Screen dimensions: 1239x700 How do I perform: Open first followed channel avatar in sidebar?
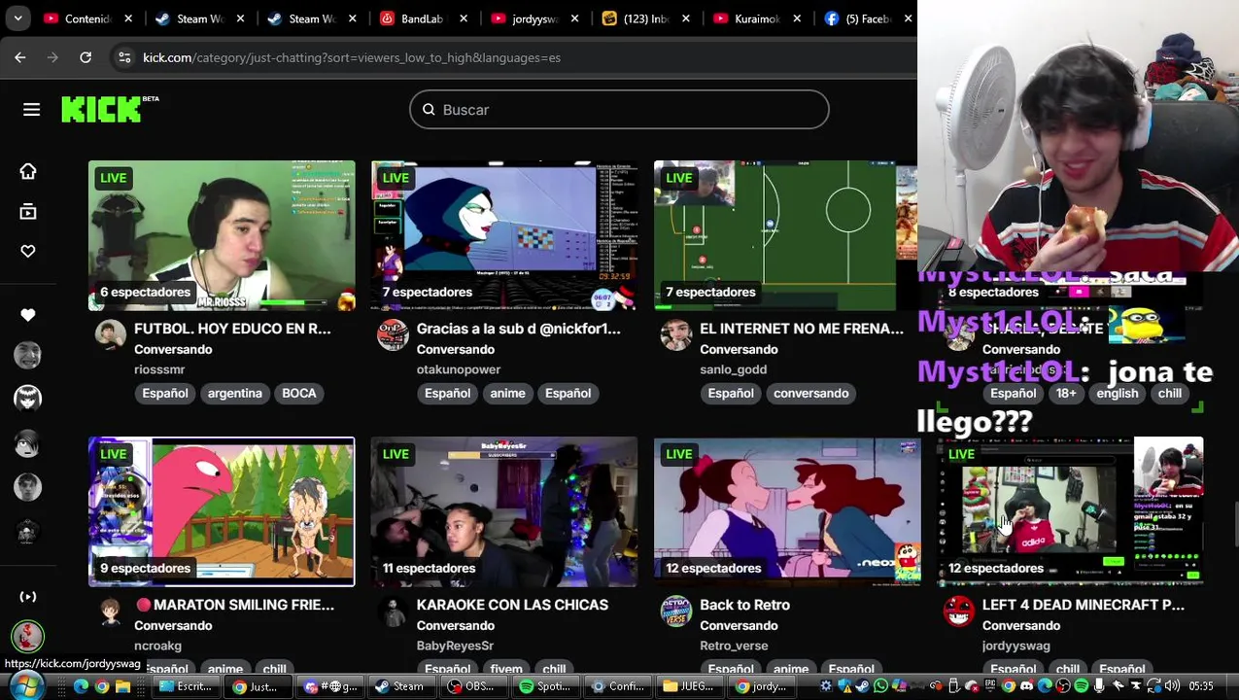[x=28, y=355]
